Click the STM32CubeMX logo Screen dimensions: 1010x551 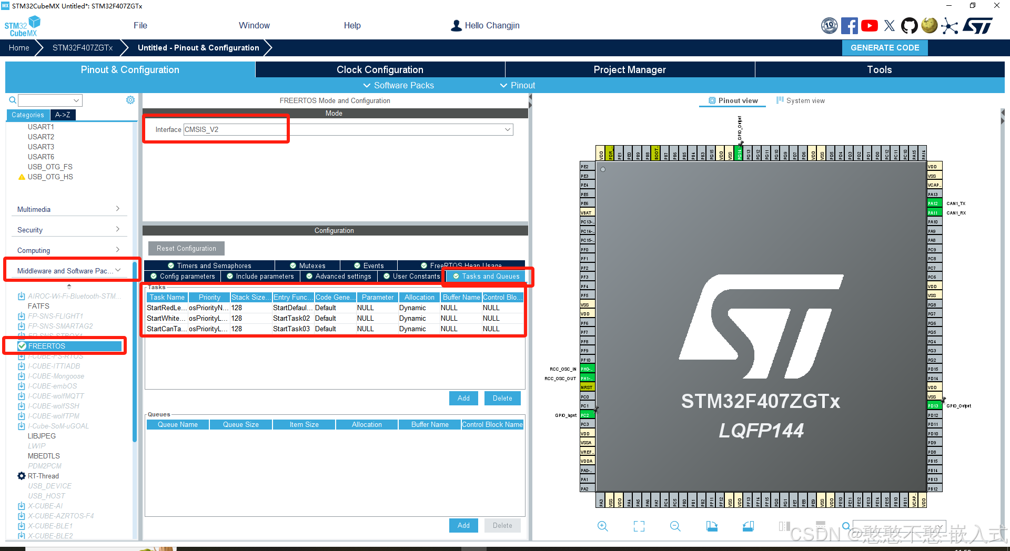pyautogui.click(x=22, y=26)
